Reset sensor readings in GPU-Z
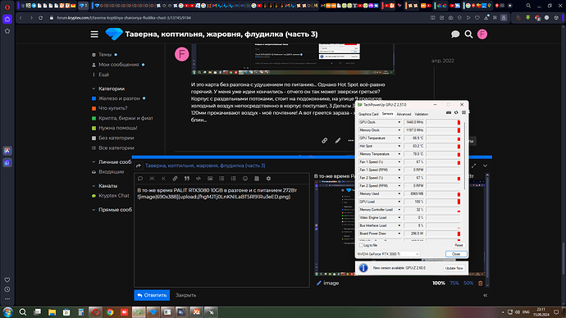The image size is (566, 318). tap(459, 245)
